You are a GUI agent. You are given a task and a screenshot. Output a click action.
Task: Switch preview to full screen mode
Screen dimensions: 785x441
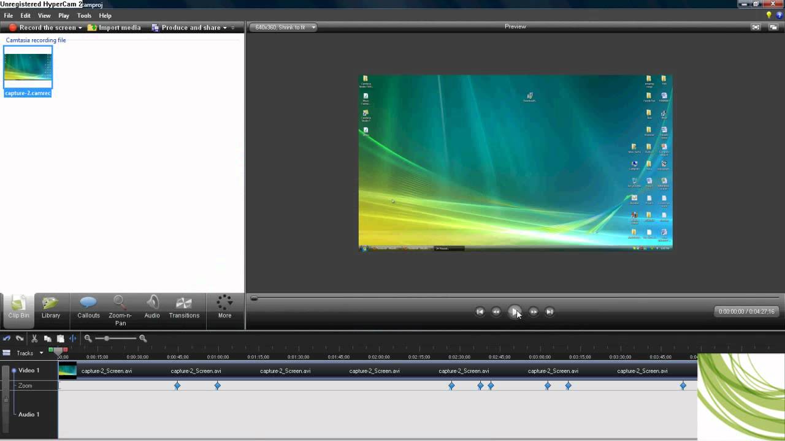pos(756,27)
